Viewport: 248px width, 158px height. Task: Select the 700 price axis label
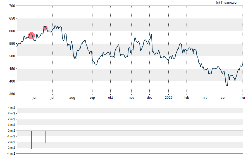tap(12, 6)
